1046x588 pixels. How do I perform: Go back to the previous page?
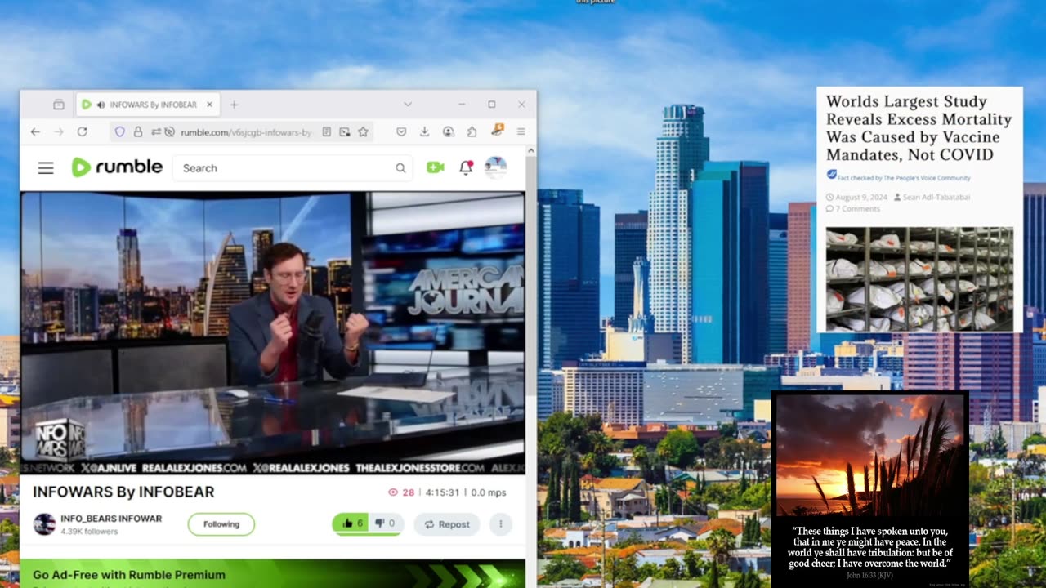pyautogui.click(x=35, y=131)
